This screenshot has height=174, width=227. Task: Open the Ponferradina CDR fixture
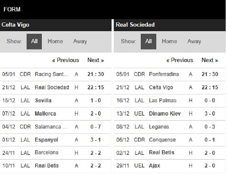(170, 74)
